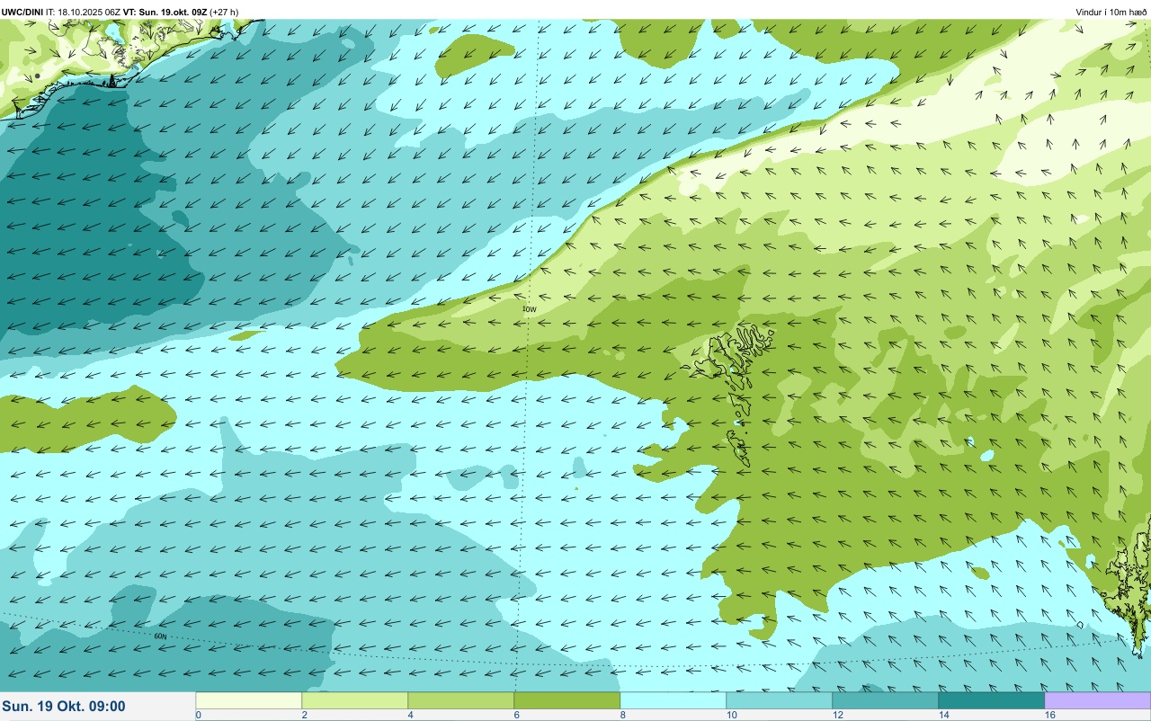Click the 'IT: 18.10.2025 06Z' init time text

click(84, 12)
